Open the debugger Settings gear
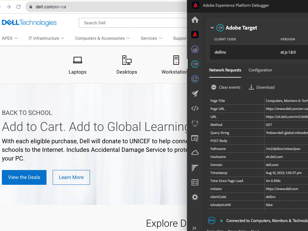 point(195,197)
